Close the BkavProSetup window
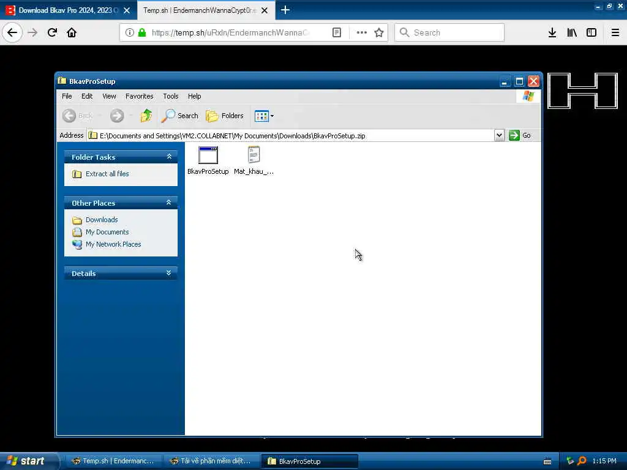Screen dimensions: 627x470 533,81
